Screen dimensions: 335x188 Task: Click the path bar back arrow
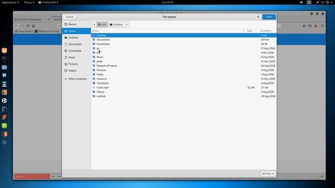[x=94, y=25]
